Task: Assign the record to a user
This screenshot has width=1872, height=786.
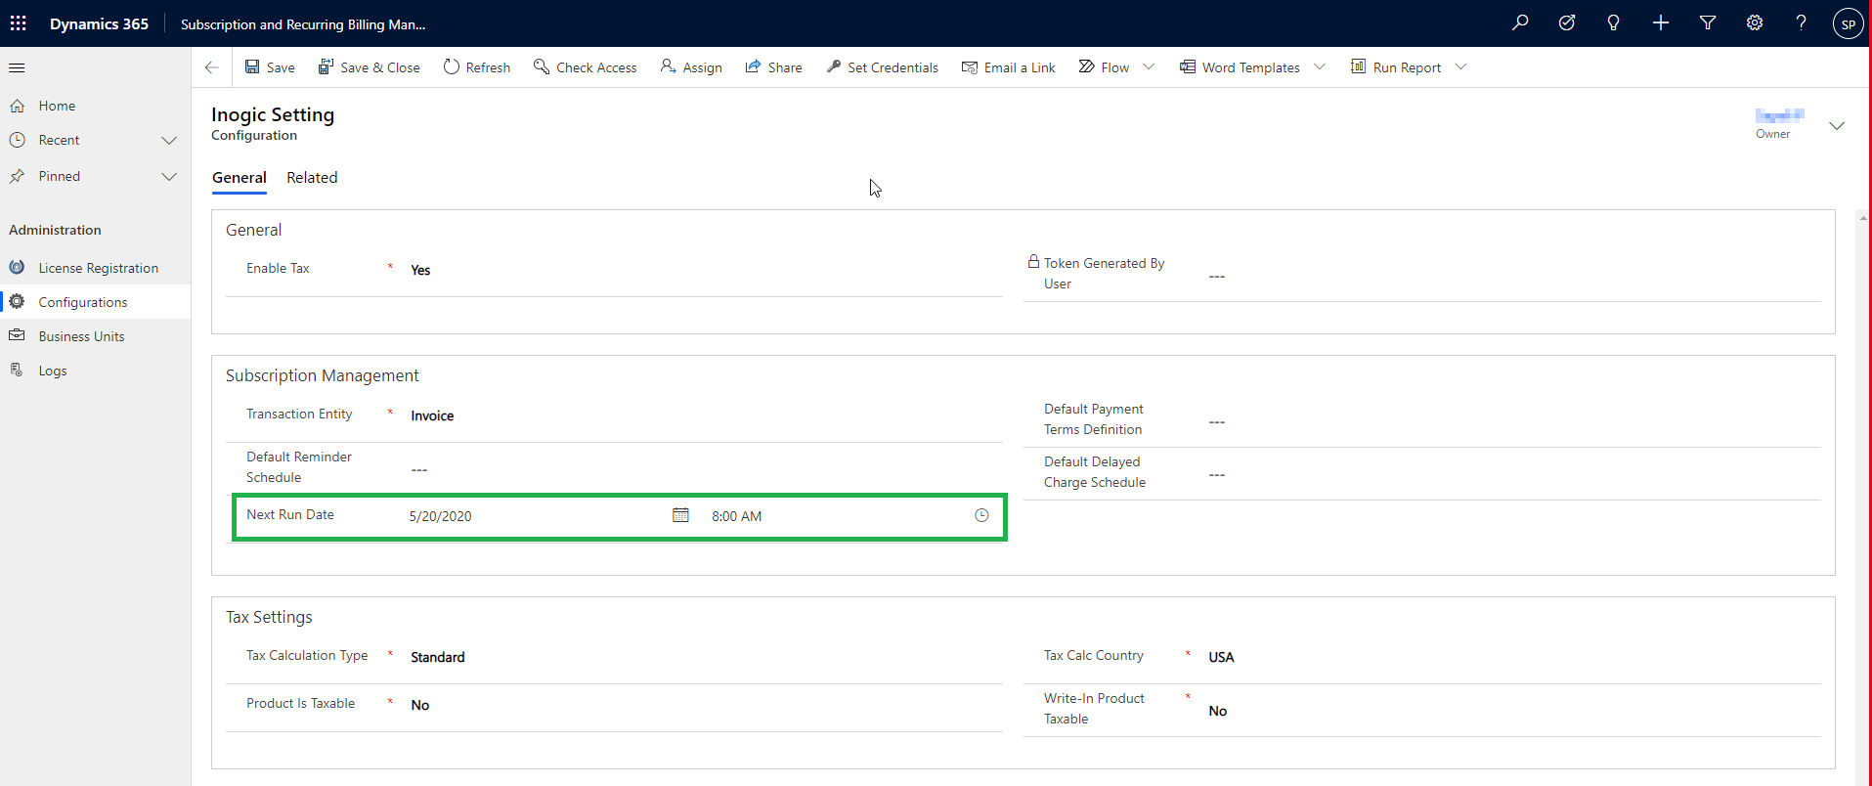Action: [691, 67]
